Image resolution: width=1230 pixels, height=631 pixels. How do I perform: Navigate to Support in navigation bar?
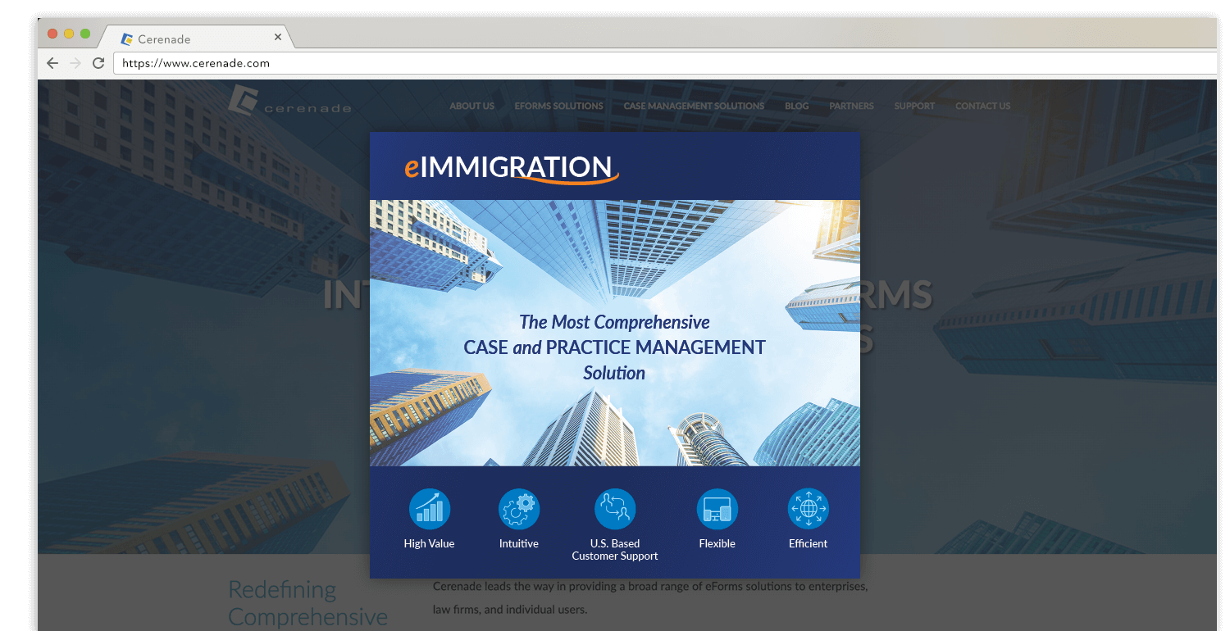click(x=914, y=106)
